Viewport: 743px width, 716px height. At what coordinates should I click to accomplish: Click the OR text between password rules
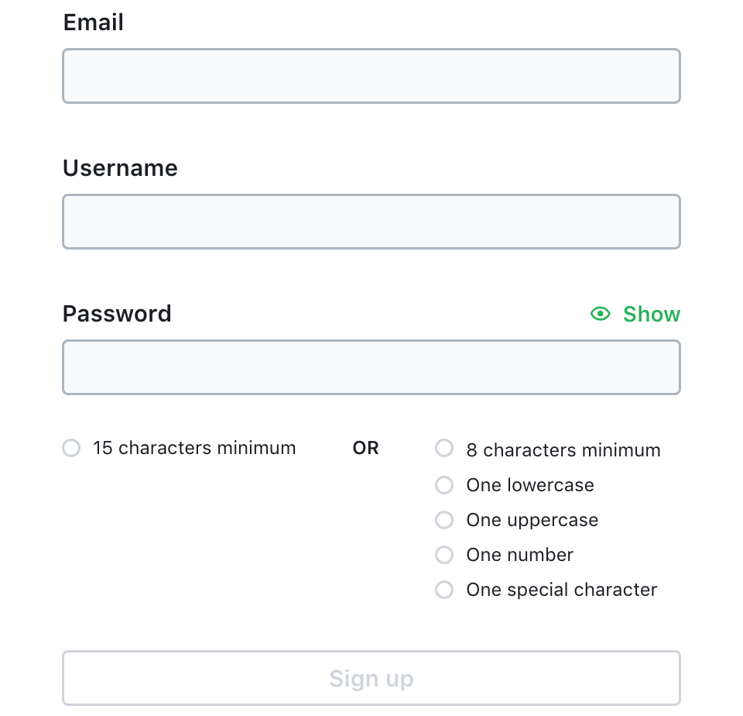(365, 448)
